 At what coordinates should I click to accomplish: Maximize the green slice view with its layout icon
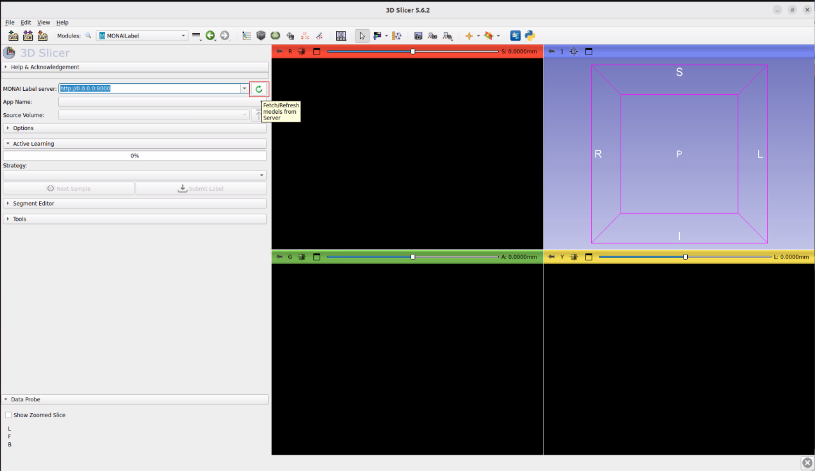tap(317, 257)
